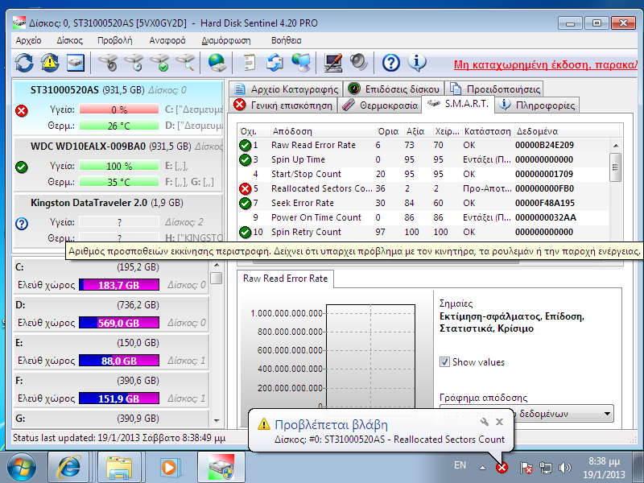This screenshot has width=644, height=483.
Task: Open the Δίσκος menu
Action: 70,40
